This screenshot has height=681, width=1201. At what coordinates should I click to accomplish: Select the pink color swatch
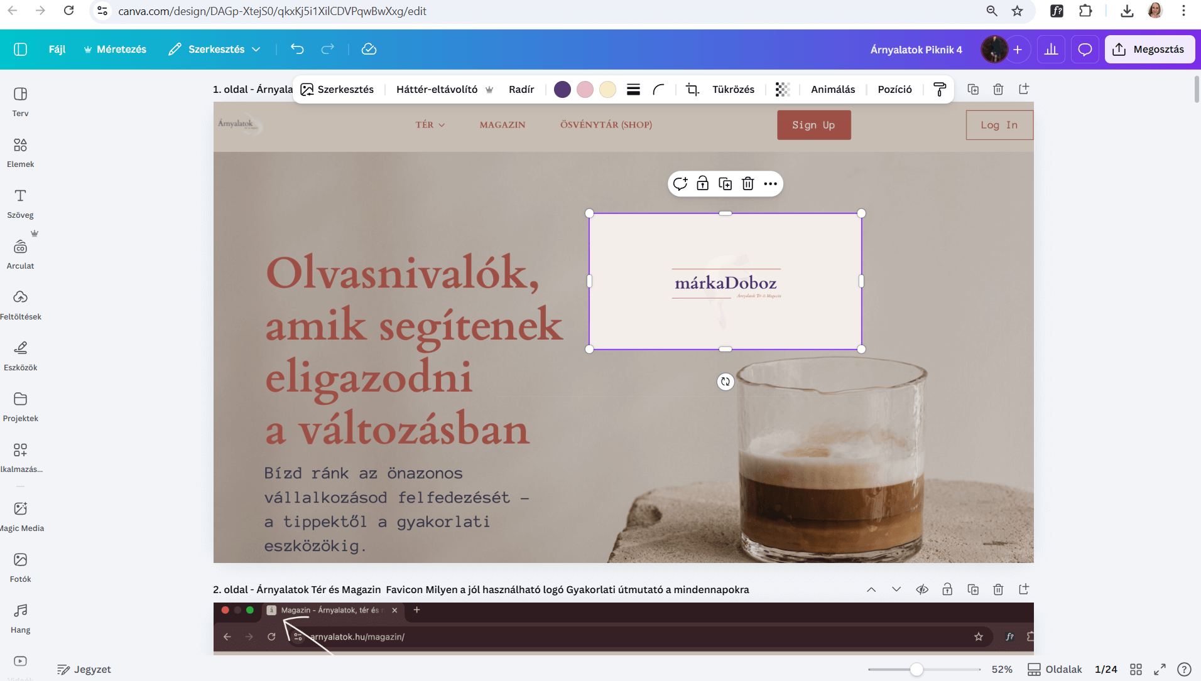pos(585,89)
